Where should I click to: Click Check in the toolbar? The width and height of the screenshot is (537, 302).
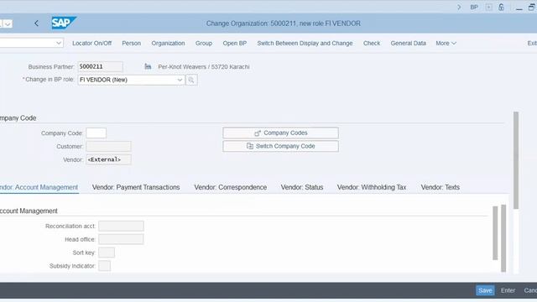point(372,43)
